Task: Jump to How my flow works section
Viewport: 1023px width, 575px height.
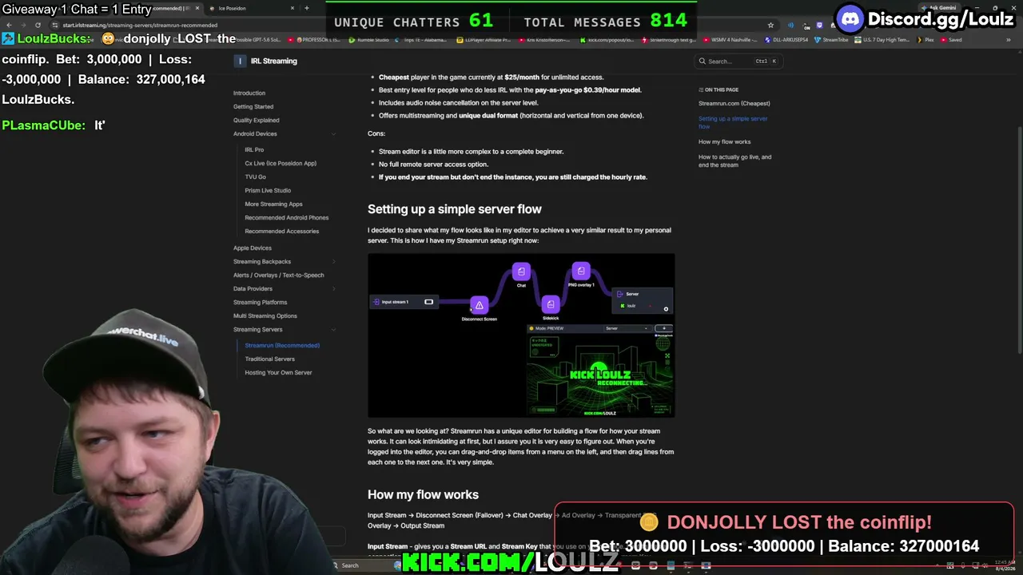Action: [725, 142]
